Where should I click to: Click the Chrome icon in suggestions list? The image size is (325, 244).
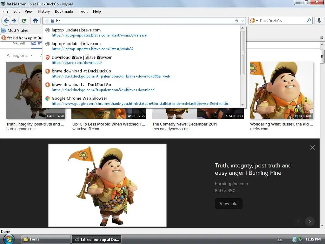coord(48,98)
